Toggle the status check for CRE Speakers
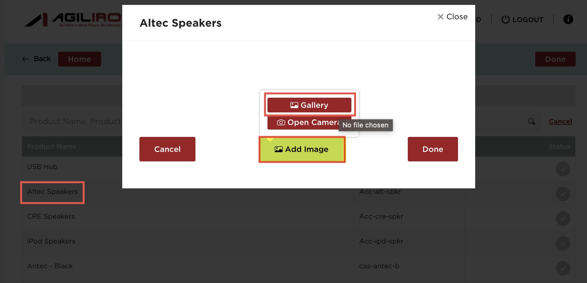This screenshot has width=587, height=283. [563, 219]
